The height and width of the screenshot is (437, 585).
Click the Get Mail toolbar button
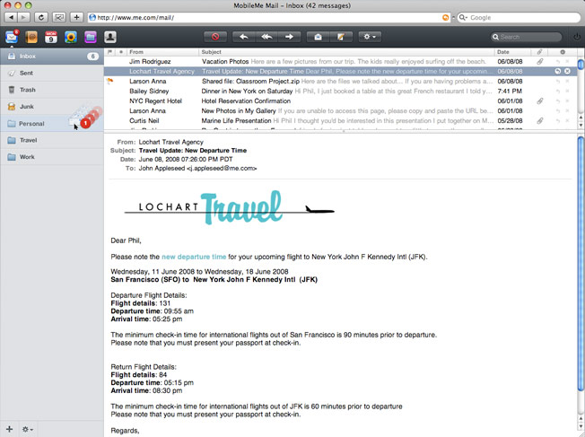[318, 37]
